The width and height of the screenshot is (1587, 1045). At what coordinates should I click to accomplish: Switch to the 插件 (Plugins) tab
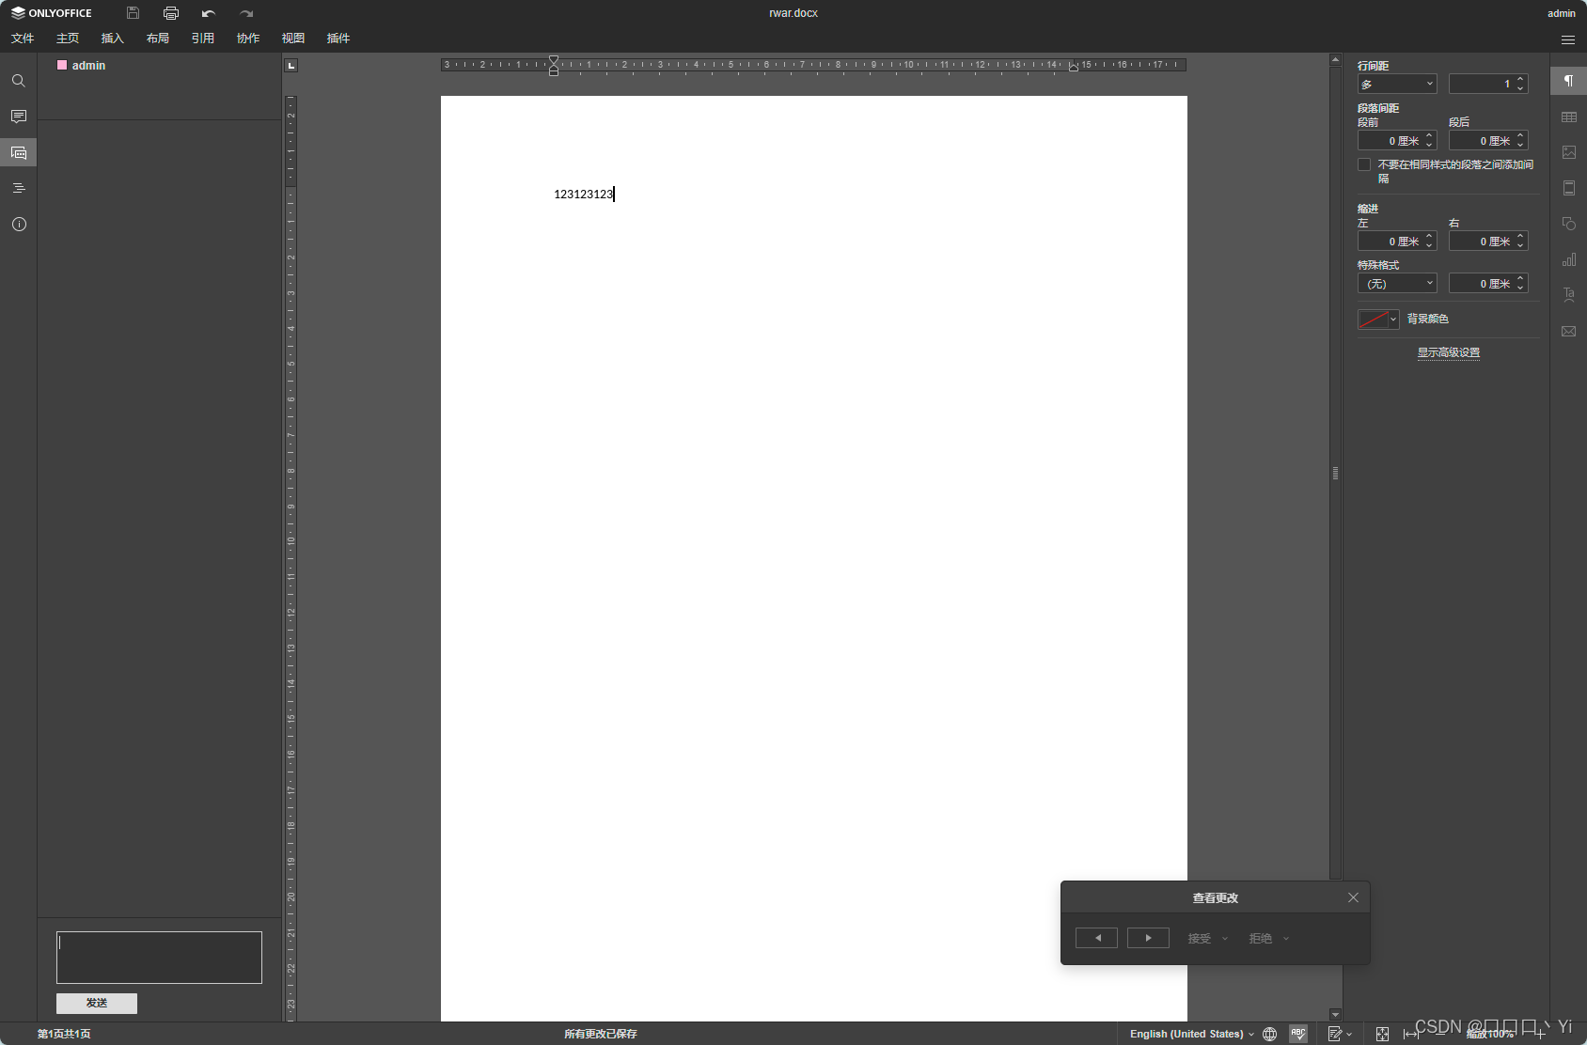point(338,39)
